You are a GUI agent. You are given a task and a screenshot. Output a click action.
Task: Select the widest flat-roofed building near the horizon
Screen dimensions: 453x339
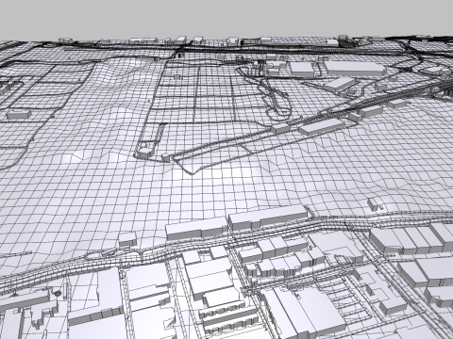(x=355, y=69)
